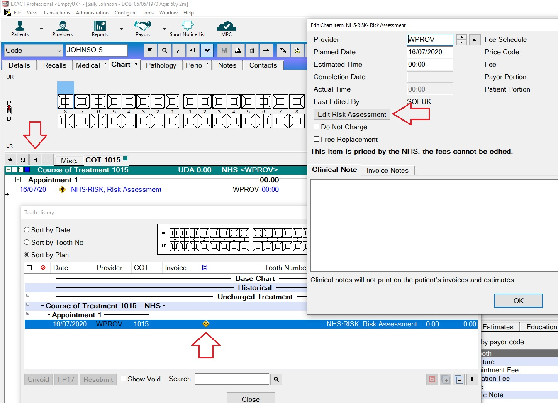
Task: Click the expand plus icon in Tooth History header
Action: pos(29,268)
